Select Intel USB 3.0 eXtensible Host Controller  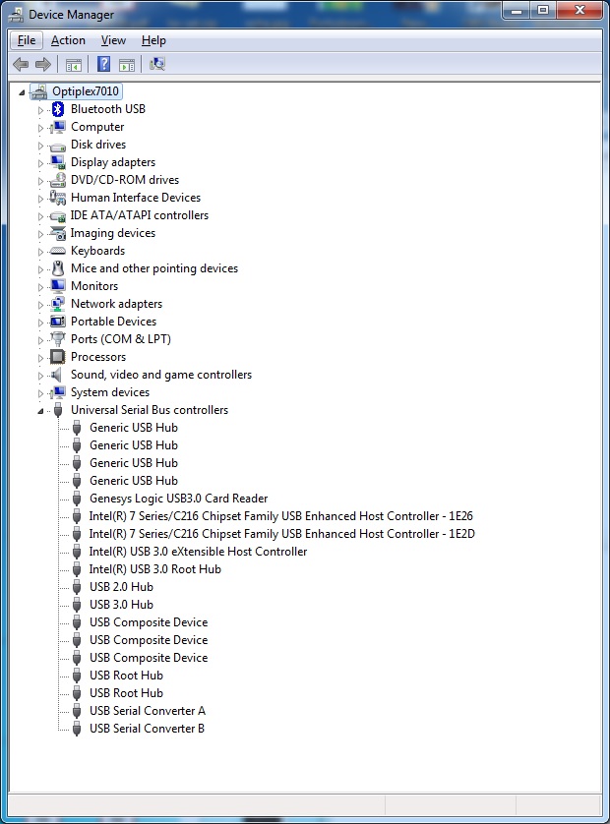point(198,552)
